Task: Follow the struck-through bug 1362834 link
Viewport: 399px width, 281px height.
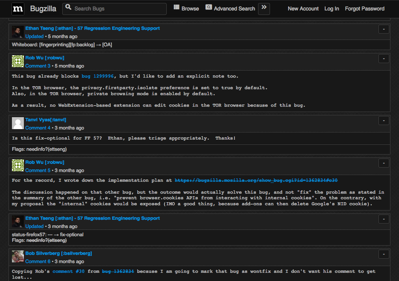Action: pyautogui.click(x=118, y=271)
